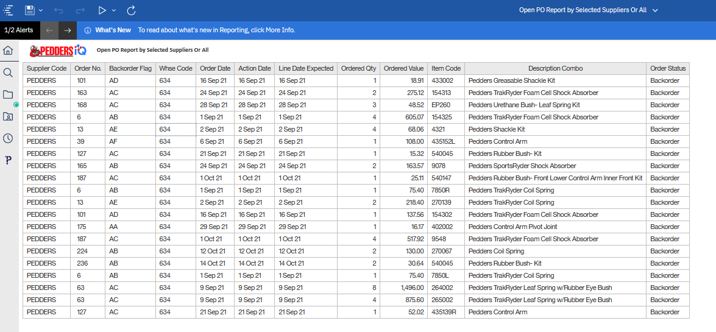
Task: Click item code 265002 cell
Action: click(x=446, y=300)
